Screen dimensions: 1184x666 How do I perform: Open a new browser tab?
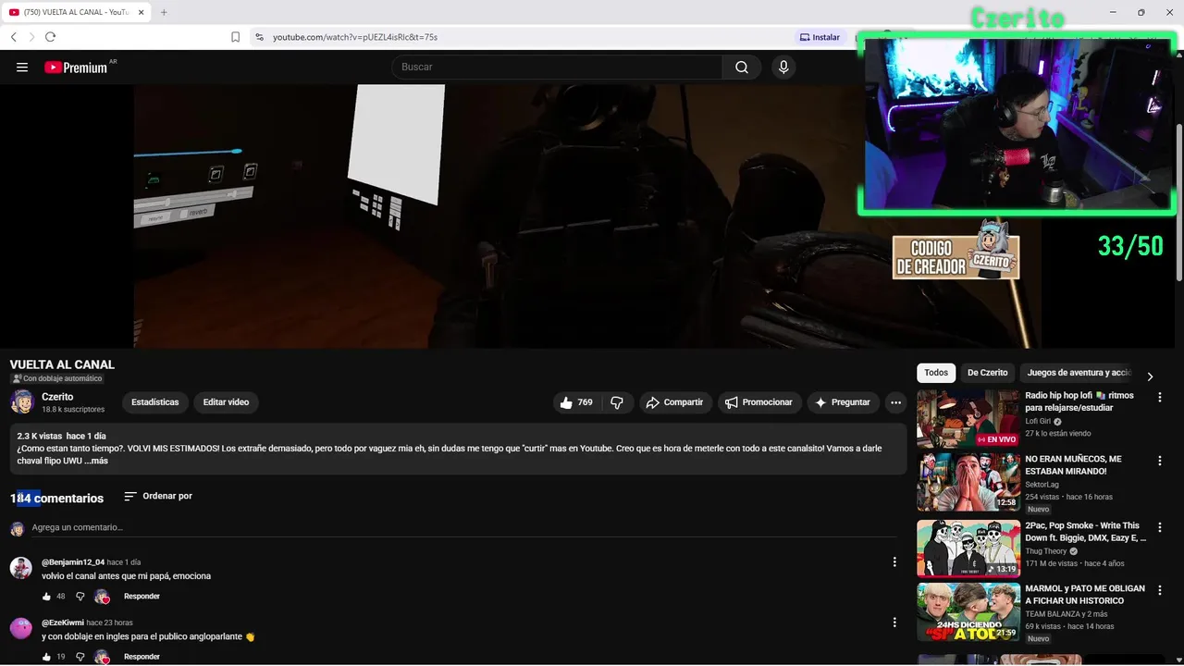(164, 12)
